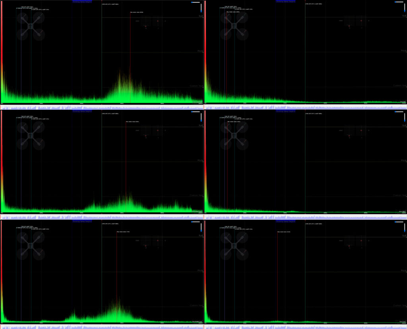This screenshot has width=407, height=329.
Task: Click the quadcopter craft icon in the top-left panel
Action: [x=31, y=26]
